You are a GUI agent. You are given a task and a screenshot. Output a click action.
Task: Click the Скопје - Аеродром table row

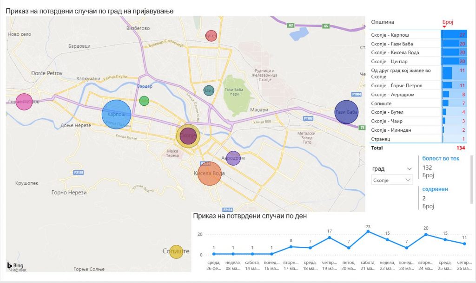point(404,94)
